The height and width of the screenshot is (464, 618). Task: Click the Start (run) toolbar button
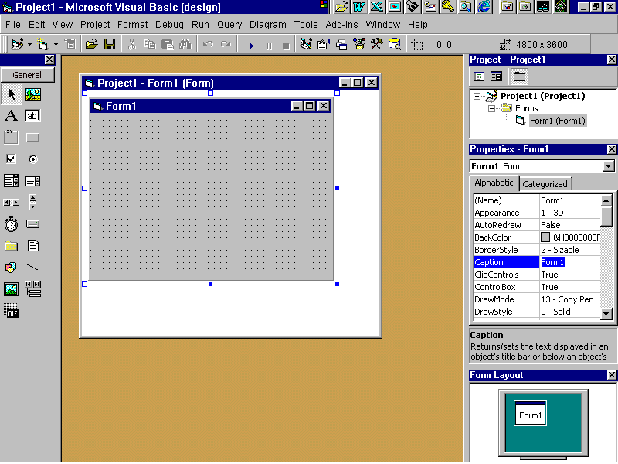point(251,46)
